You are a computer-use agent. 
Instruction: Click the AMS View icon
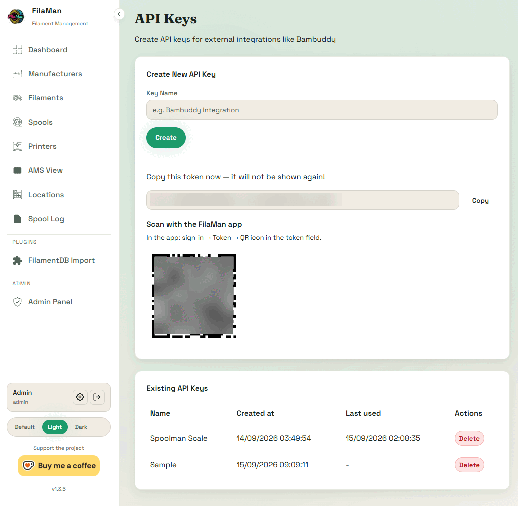[x=17, y=170]
